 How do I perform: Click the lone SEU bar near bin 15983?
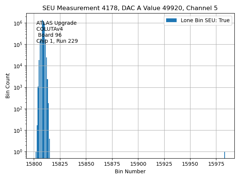224,155
